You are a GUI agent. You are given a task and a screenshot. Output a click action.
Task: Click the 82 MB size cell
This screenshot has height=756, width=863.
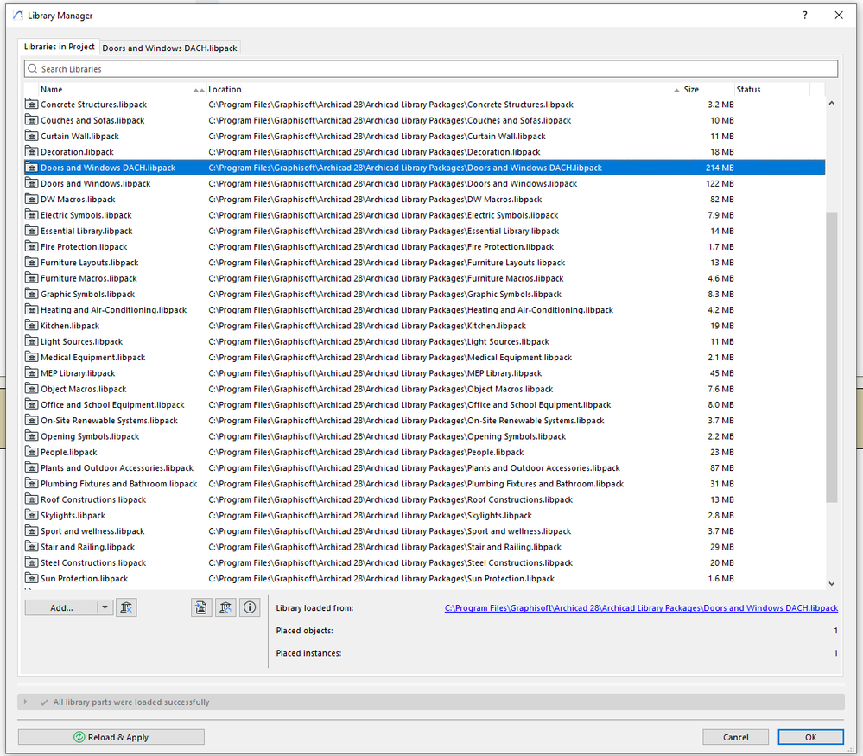[721, 199]
